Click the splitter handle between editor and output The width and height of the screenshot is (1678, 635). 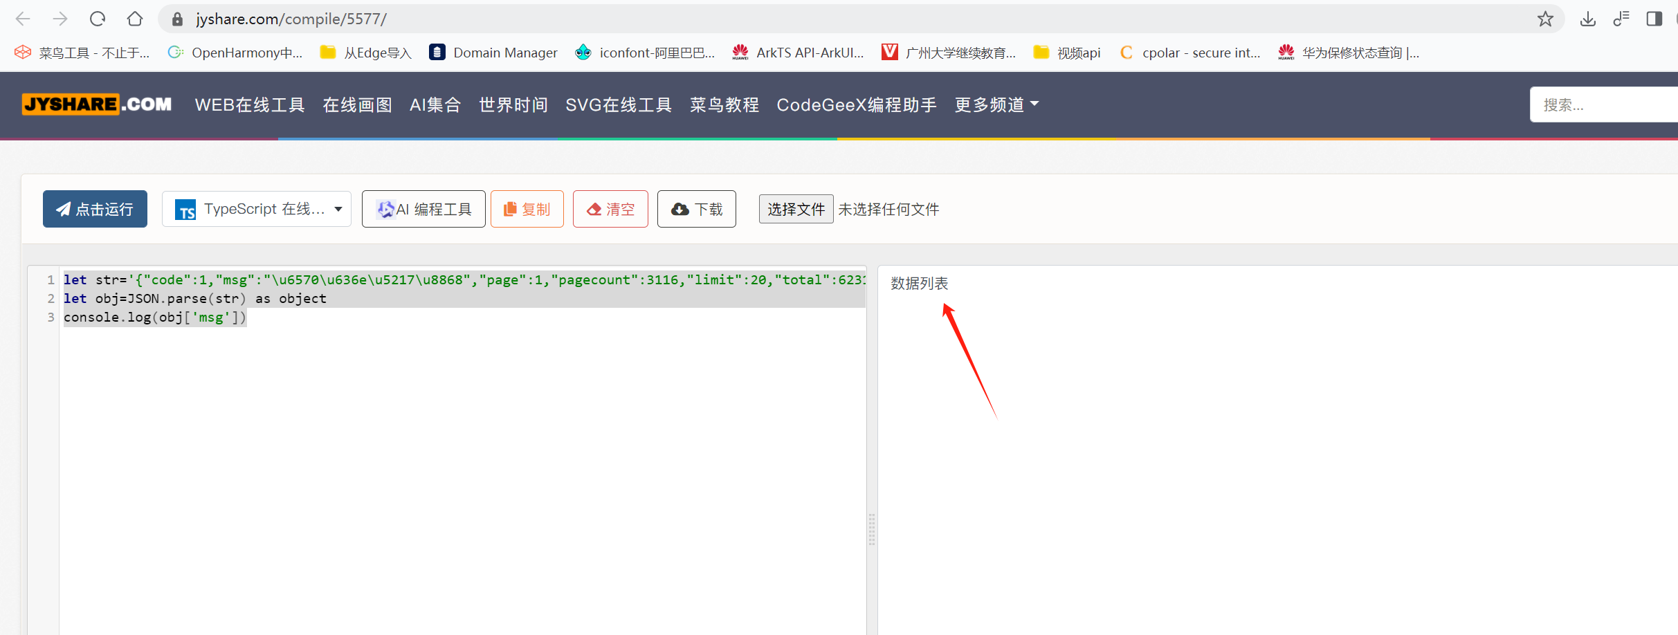pyautogui.click(x=872, y=529)
